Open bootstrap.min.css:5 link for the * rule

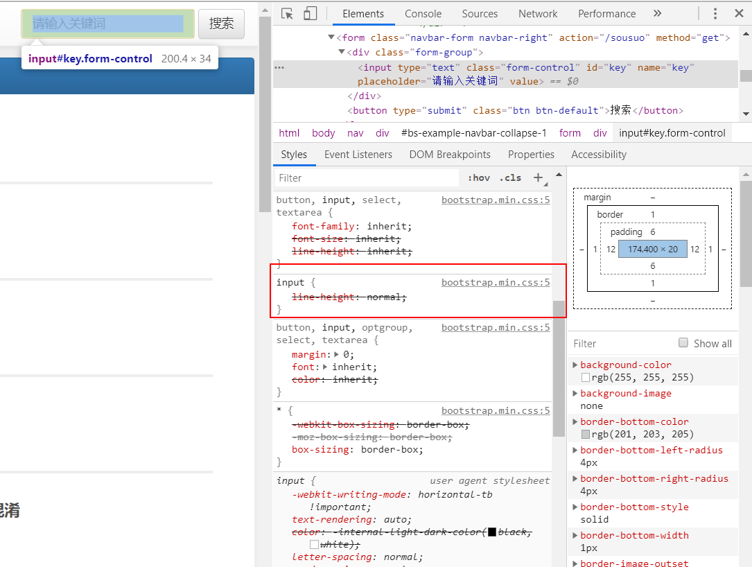point(496,410)
